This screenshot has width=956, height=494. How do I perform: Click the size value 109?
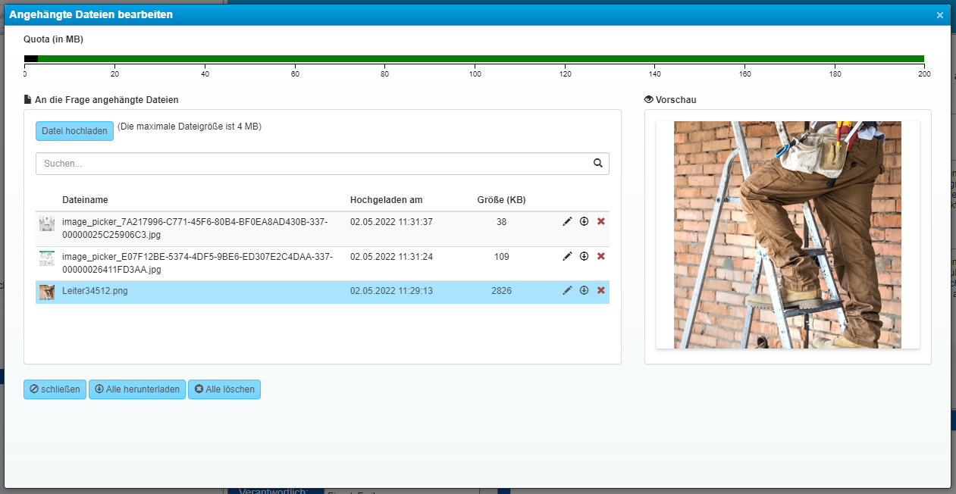501,257
